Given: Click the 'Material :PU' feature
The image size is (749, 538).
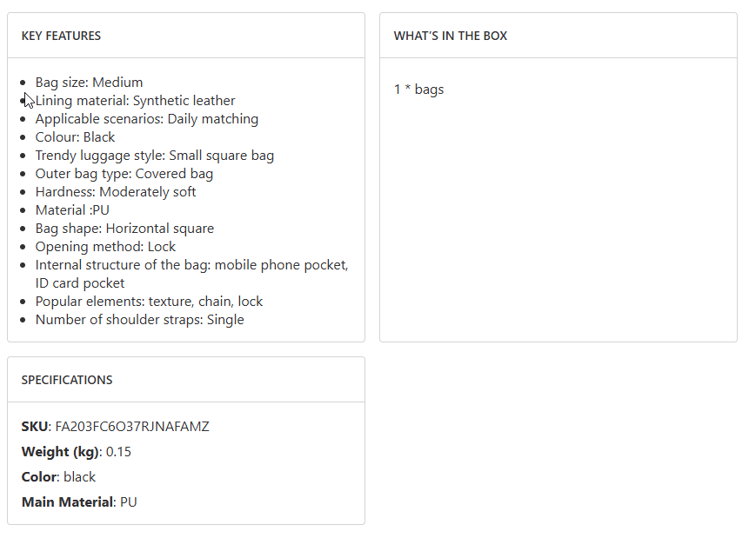Looking at the screenshot, I should pyautogui.click(x=72, y=210).
